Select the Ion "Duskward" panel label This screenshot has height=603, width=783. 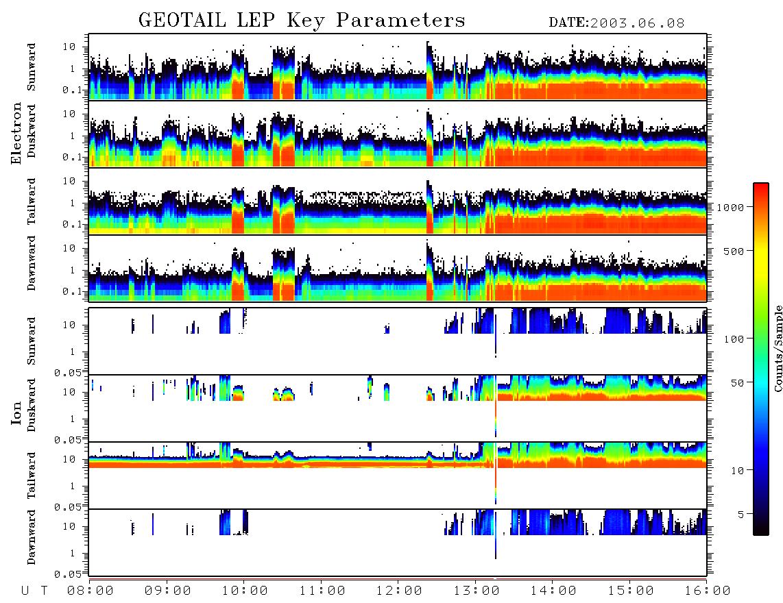(32, 405)
